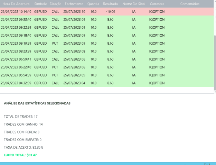Select the trade opened at 25/07/2023 06:22:40
Screen dimensions: 216x165
tap(107, 67)
